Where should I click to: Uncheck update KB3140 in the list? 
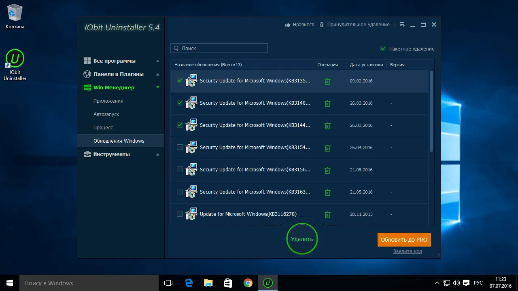[179, 103]
